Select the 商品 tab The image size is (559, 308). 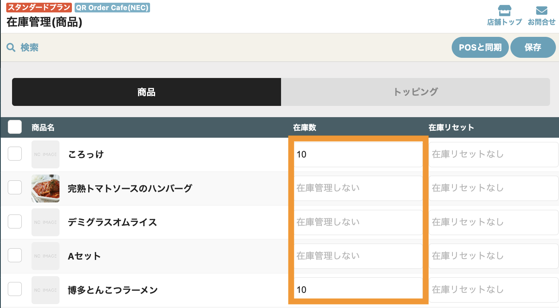coord(147,92)
